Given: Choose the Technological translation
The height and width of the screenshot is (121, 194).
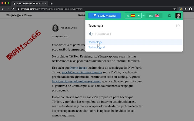Looking at the screenshot, I should [x=96, y=47].
